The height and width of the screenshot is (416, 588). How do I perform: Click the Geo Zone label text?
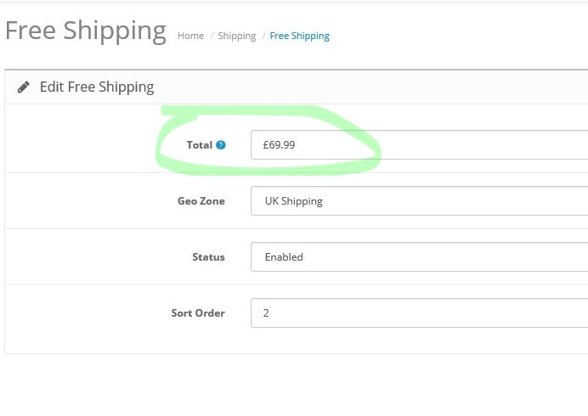(201, 201)
